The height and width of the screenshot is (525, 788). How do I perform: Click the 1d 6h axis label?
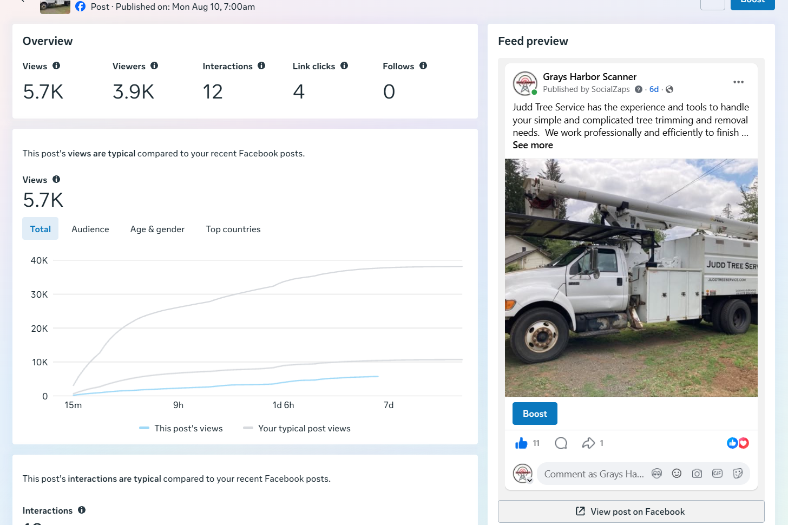pos(284,405)
